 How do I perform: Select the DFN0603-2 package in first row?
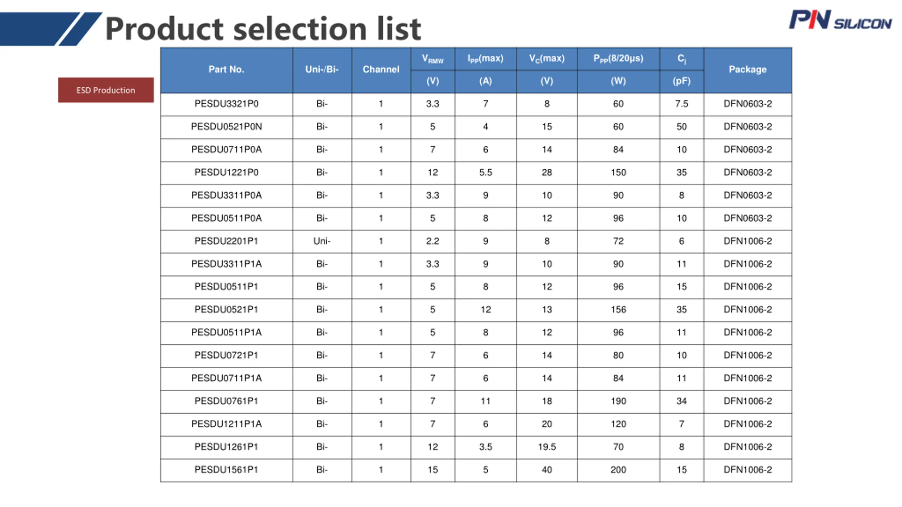(748, 104)
